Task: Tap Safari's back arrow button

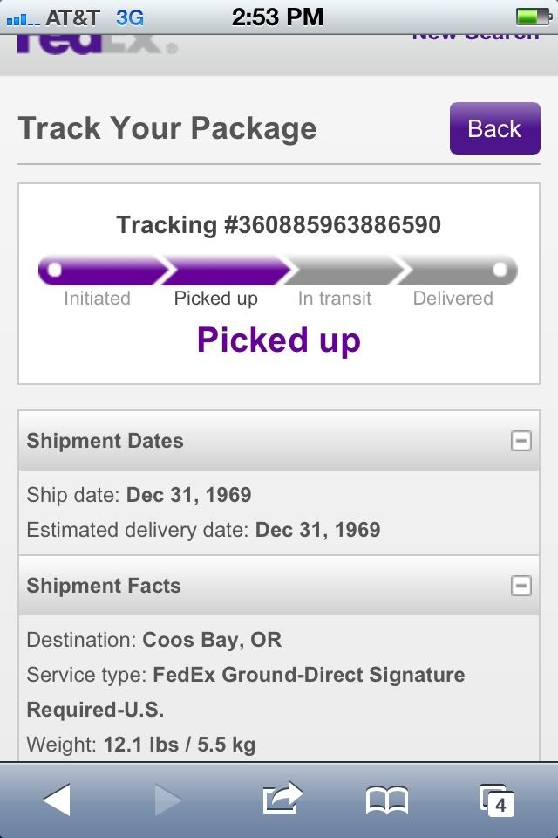Action: [58, 800]
